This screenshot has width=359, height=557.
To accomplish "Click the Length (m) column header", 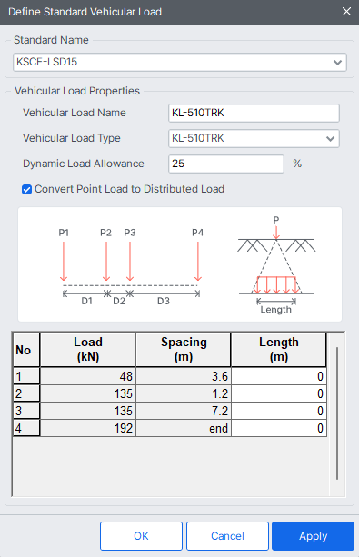I will click(279, 350).
